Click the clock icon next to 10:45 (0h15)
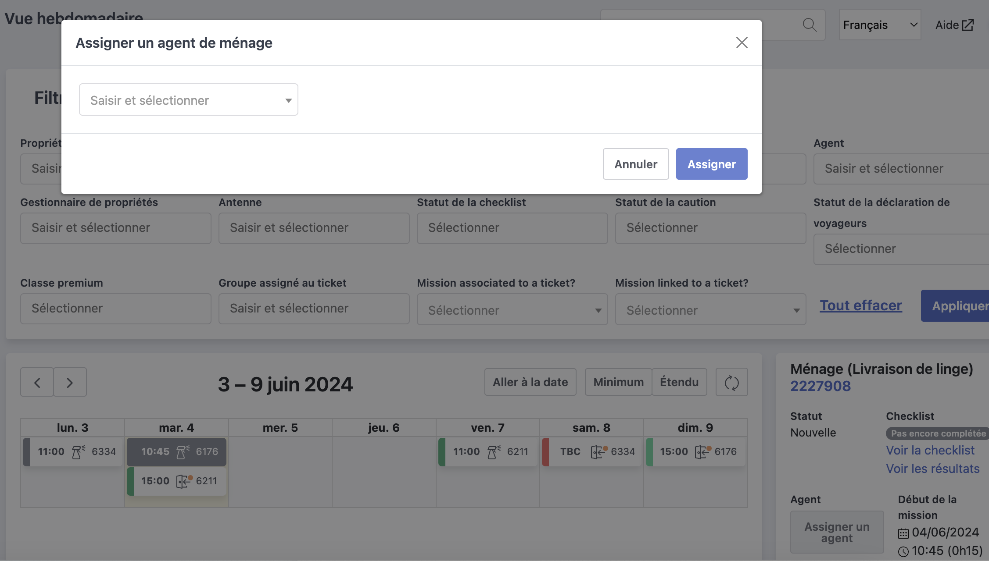Screen dimensions: 989x561 click(903, 552)
